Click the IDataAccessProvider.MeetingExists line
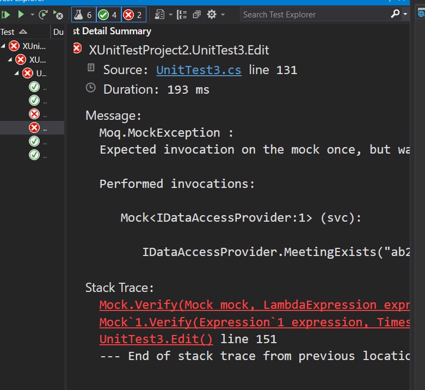Screen dimensions: 425x390 [x=276, y=252]
